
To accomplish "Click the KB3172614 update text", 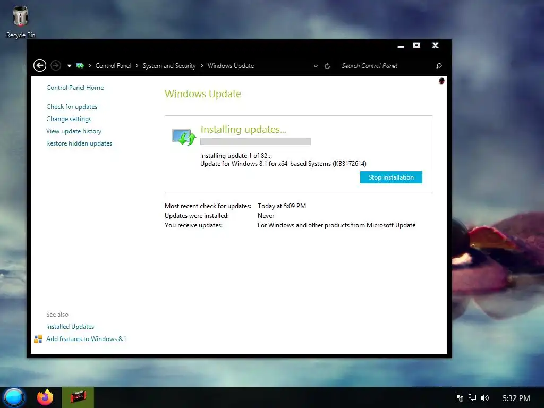I will pos(283,164).
